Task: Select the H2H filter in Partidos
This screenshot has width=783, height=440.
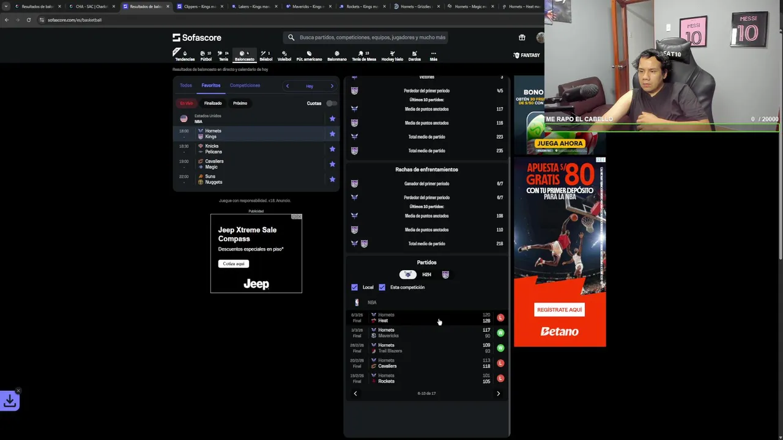Action: click(x=426, y=275)
